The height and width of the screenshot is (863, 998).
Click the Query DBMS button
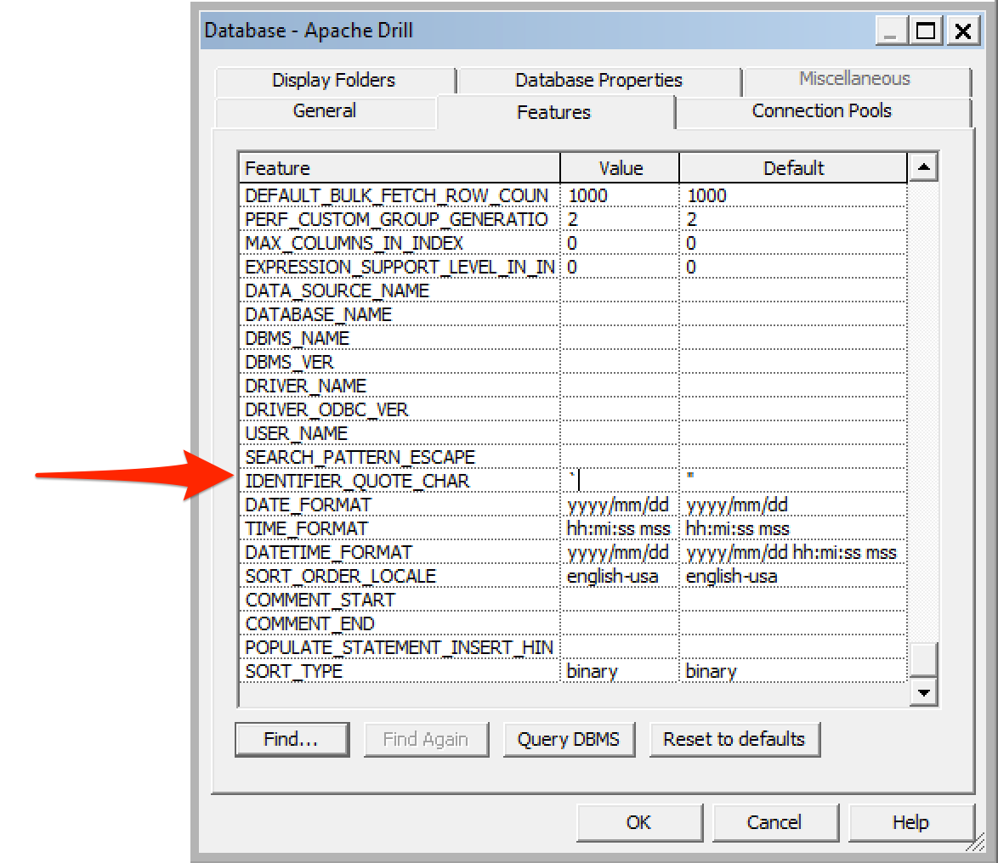569,739
